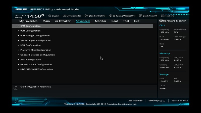Open Onboard Devices Configuration
This screenshot has height=113, width=201.
point(37,55)
